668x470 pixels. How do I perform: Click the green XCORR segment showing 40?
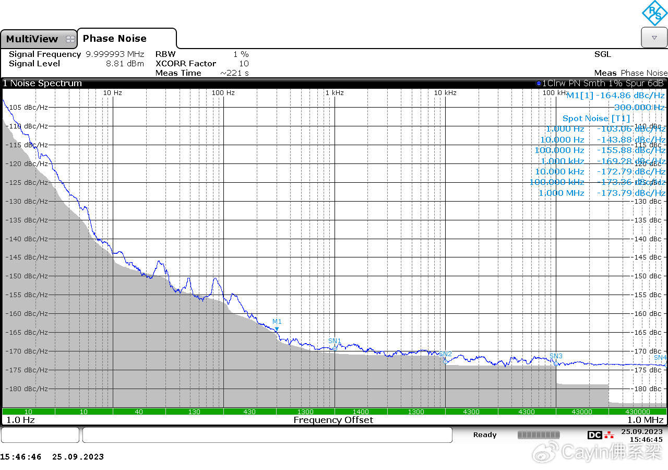coord(139,412)
